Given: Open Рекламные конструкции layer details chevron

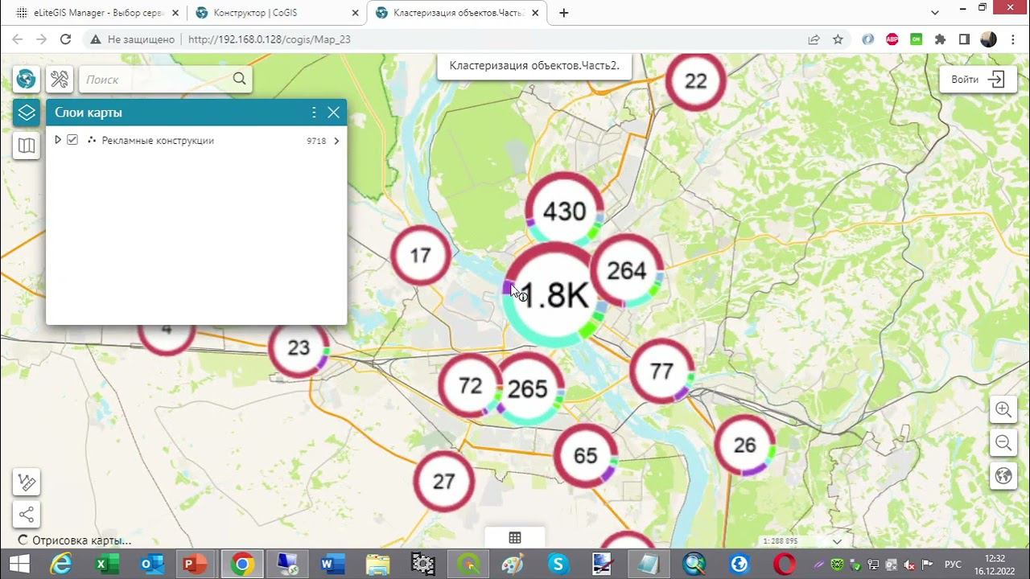Looking at the screenshot, I should 336,141.
